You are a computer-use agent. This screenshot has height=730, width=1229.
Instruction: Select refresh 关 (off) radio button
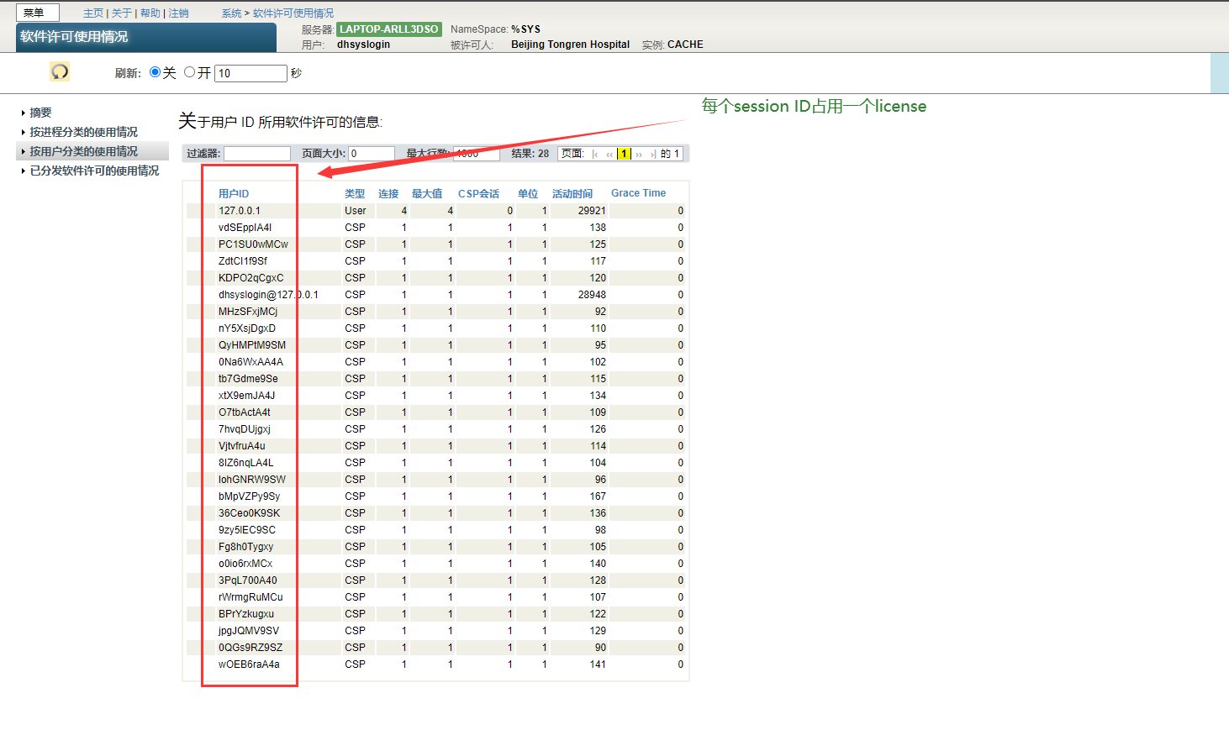tap(155, 72)
